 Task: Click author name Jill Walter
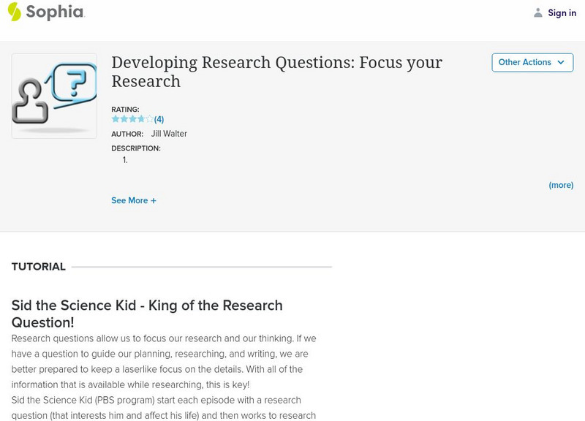click(169, 134)
